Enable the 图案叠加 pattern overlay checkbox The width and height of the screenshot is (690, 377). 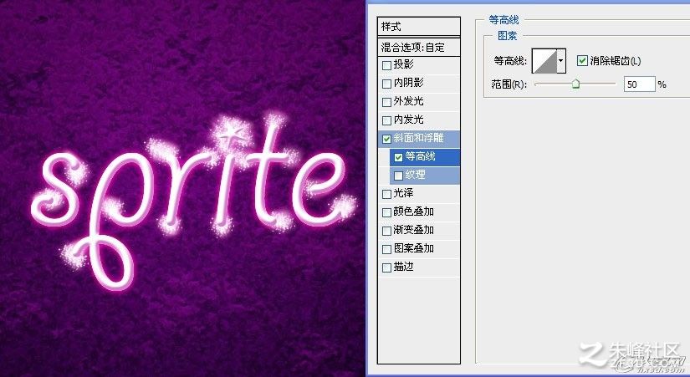tap(386, 249)
